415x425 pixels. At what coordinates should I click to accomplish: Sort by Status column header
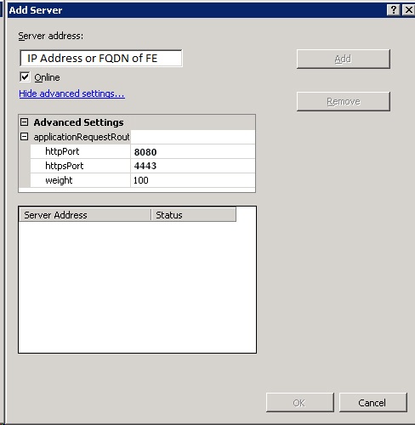click(x=193, y=215)
